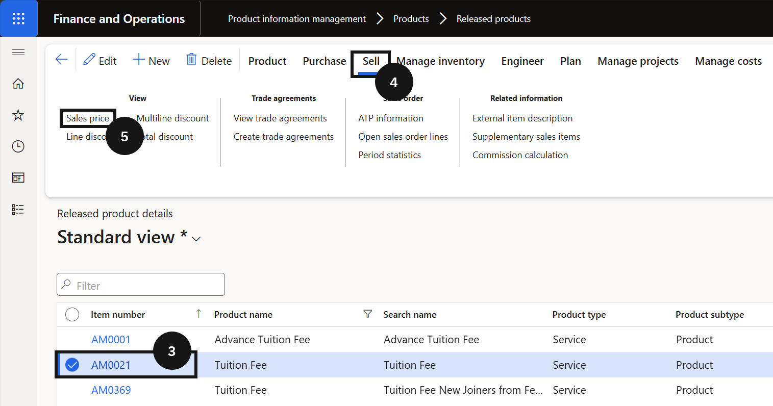Open Recent clock icon in sidebar
Image resolution: width=773 pixels, height=406 pixels.
pyautogui.click(x=18, y=147)
